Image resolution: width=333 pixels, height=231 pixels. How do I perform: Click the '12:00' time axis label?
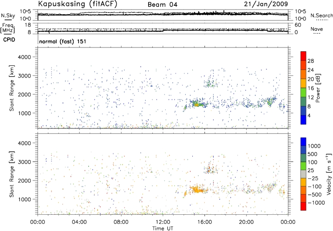pos(162,222)
